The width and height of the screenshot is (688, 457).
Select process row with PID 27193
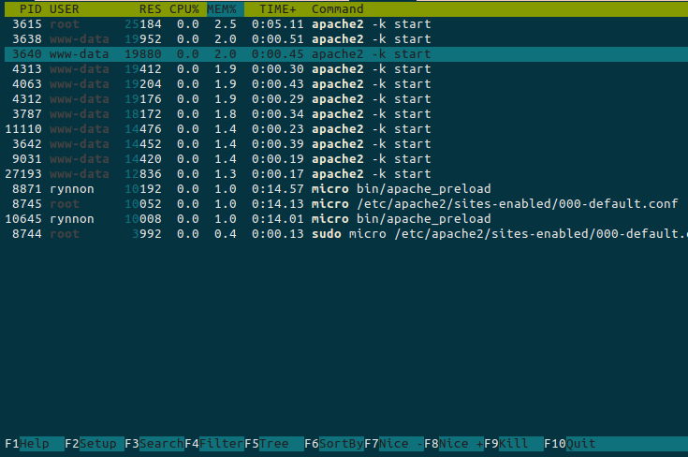coord(346,174)
